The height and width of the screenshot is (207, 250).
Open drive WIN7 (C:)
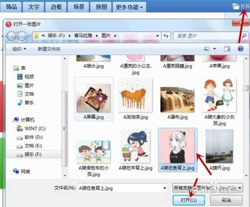[x=31, y=128]
